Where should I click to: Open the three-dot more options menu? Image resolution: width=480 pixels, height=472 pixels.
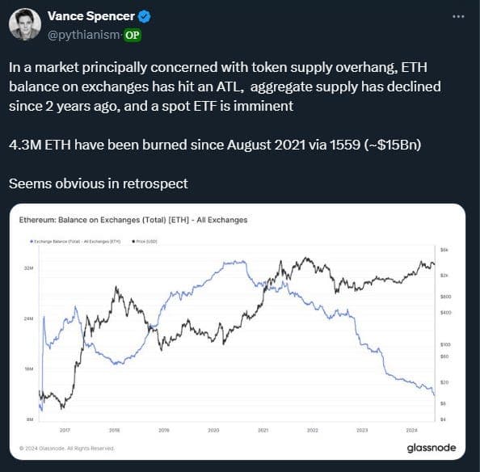coord(458,16)
